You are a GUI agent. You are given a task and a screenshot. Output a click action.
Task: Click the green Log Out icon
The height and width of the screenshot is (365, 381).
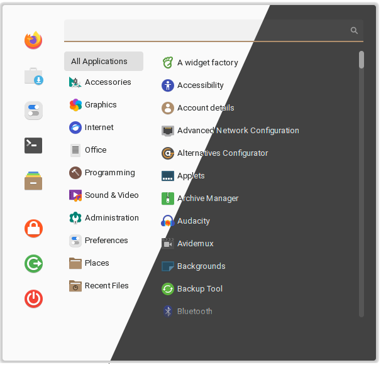tap(33, 263)
